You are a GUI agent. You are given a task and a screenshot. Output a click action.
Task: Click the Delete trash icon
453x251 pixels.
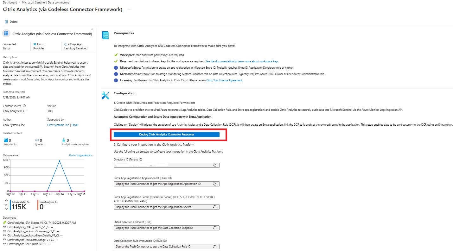pos(6,22)
